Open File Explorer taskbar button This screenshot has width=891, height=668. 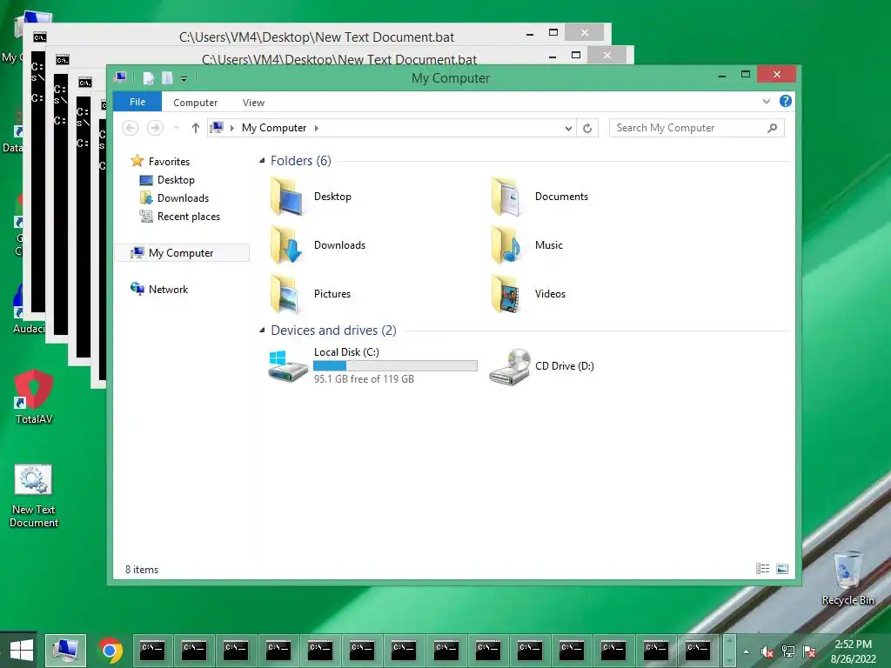[x=65, y=650]
